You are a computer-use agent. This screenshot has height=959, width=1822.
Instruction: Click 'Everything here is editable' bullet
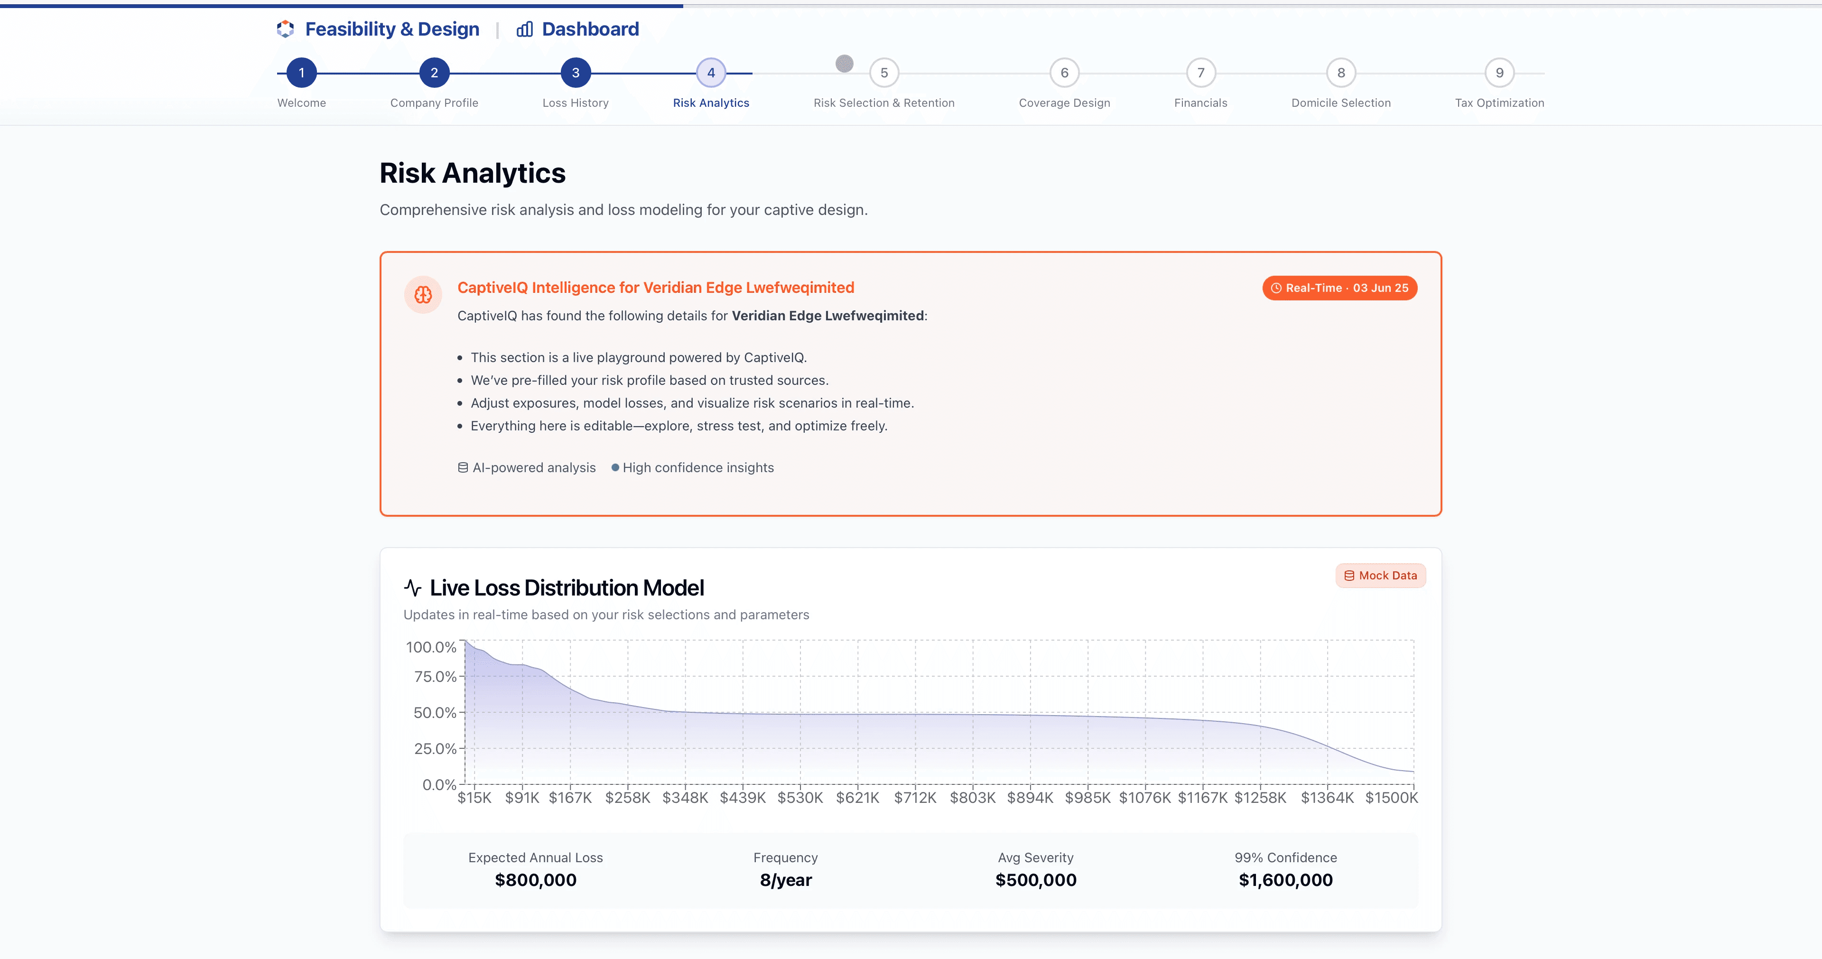click(679, 426)
